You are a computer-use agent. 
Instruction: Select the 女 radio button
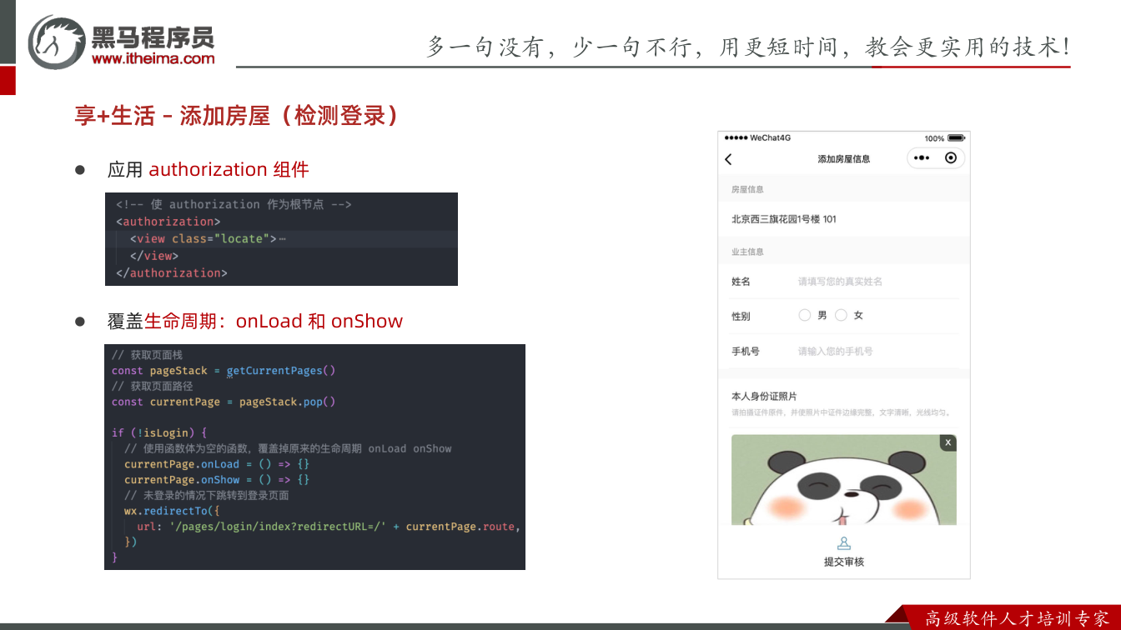pos(841,315)
